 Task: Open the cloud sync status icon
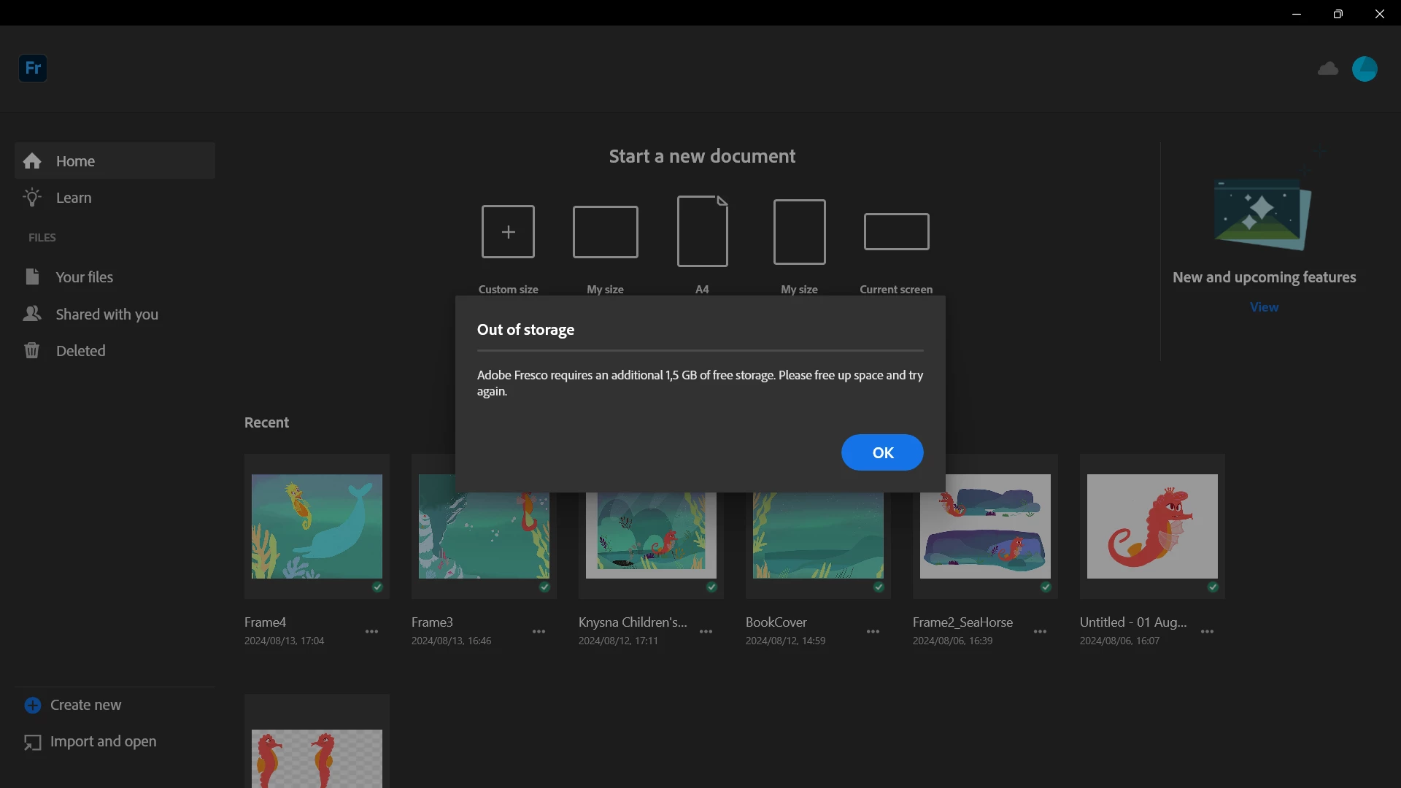click(x=1327, y=69)
